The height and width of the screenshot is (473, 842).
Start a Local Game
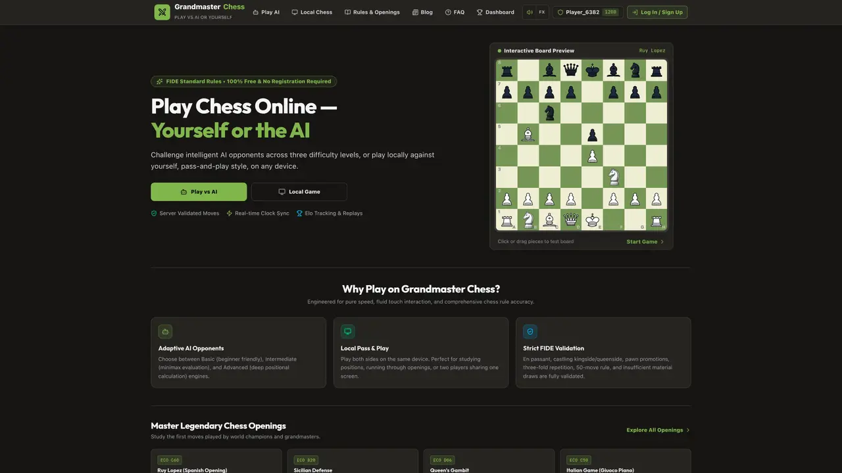tap(299, 192)
